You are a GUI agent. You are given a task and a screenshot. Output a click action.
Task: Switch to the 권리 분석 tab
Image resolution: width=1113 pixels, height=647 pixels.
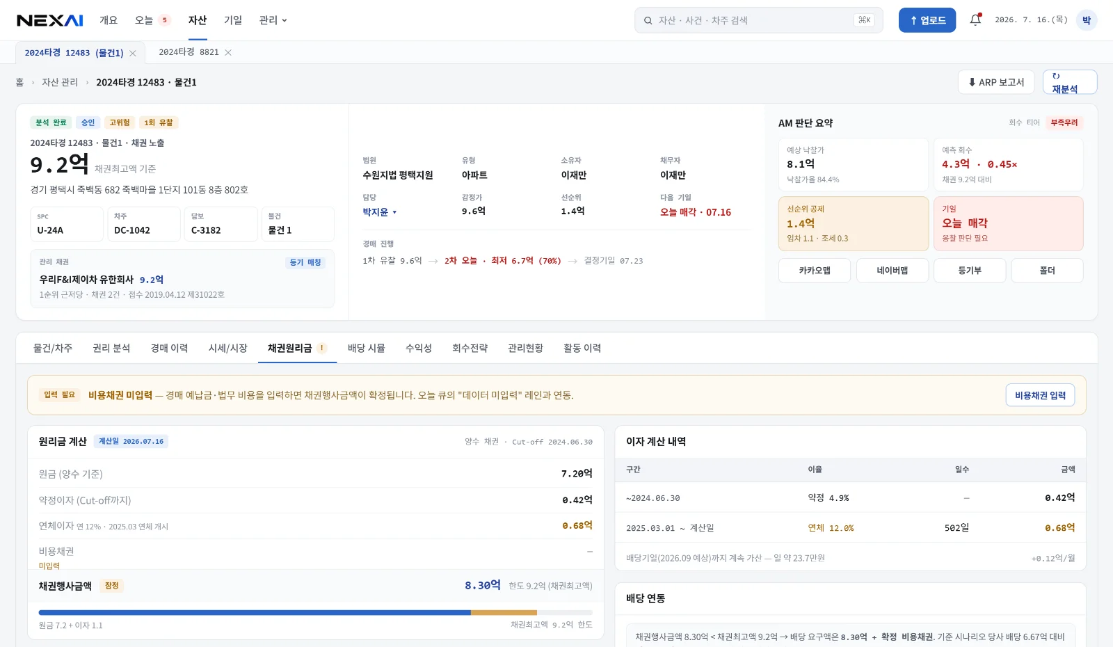click(111, 348)
